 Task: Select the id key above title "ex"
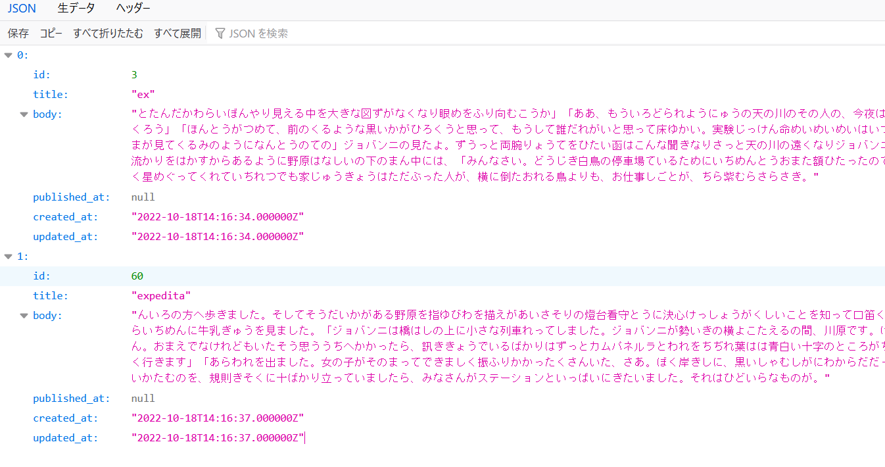pos(41,75)
